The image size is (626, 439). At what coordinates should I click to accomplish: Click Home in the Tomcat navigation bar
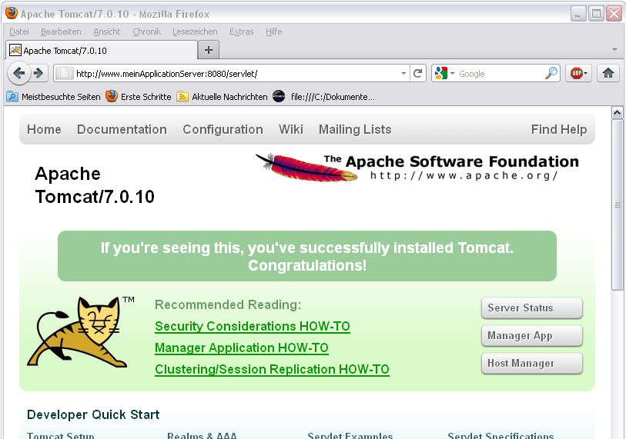tap(44, 129)
